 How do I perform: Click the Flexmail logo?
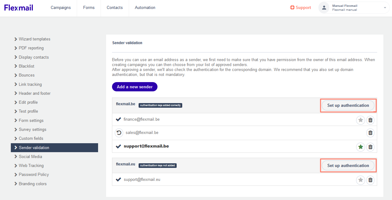(x=19, y=8)
